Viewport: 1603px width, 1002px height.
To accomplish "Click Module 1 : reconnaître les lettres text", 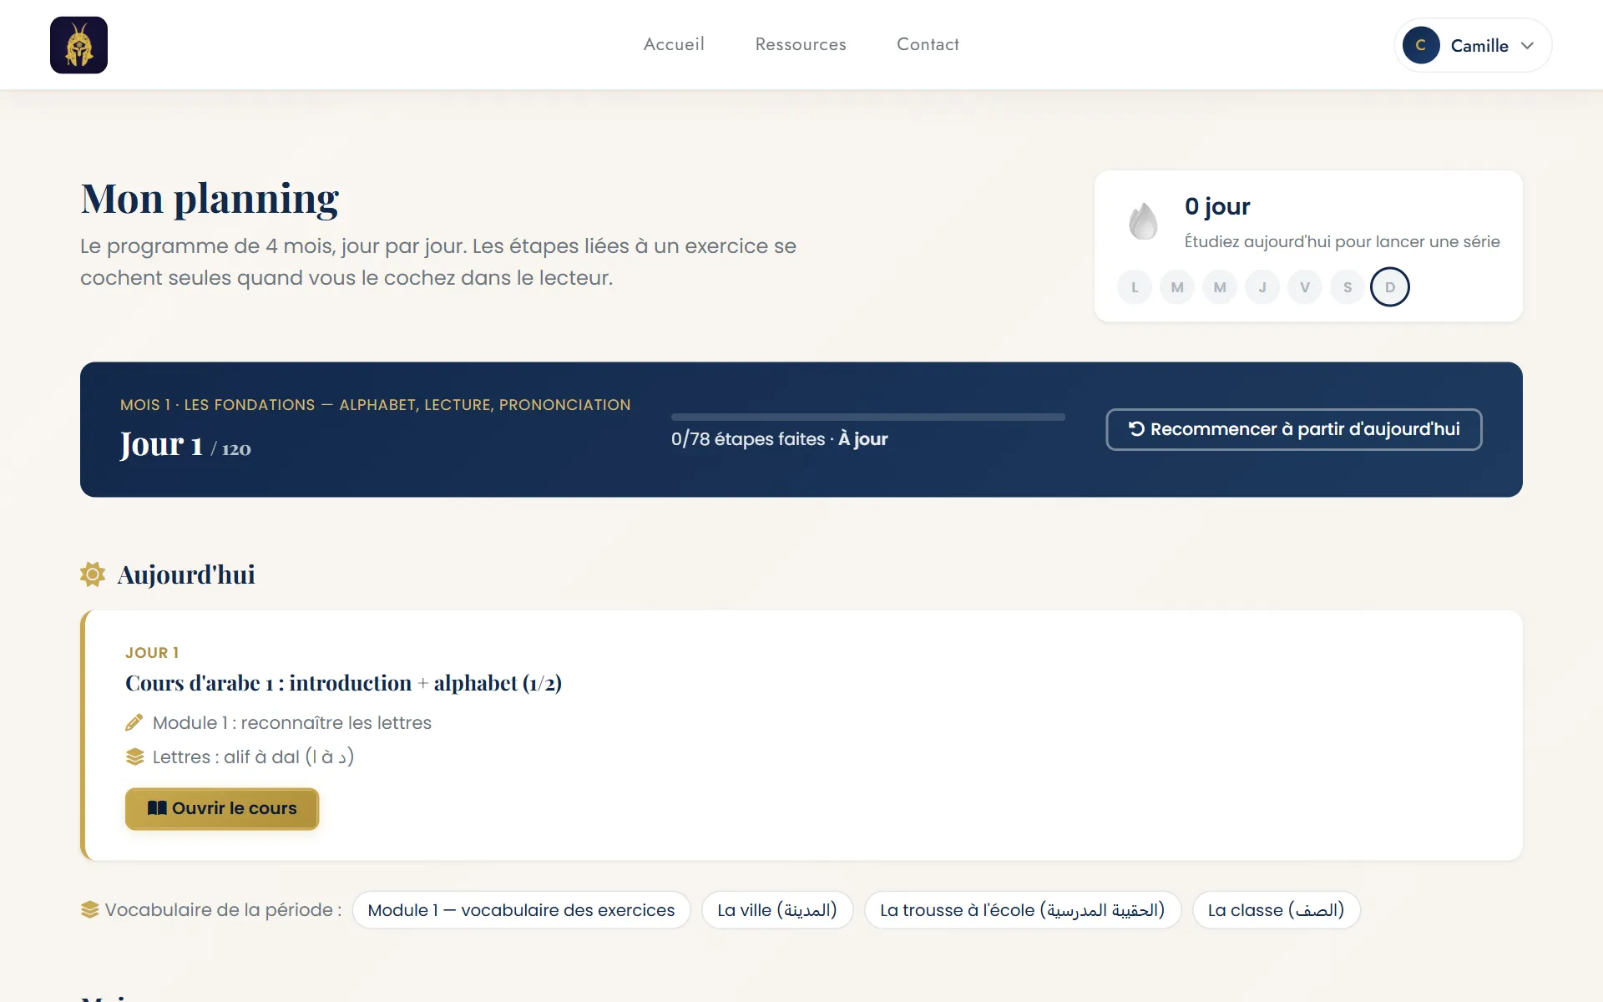I will tap(292, 722).
